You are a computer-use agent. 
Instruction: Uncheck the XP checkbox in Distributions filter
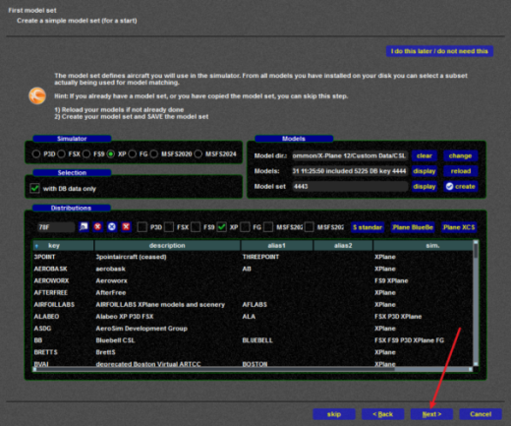[x=222, y=227]
